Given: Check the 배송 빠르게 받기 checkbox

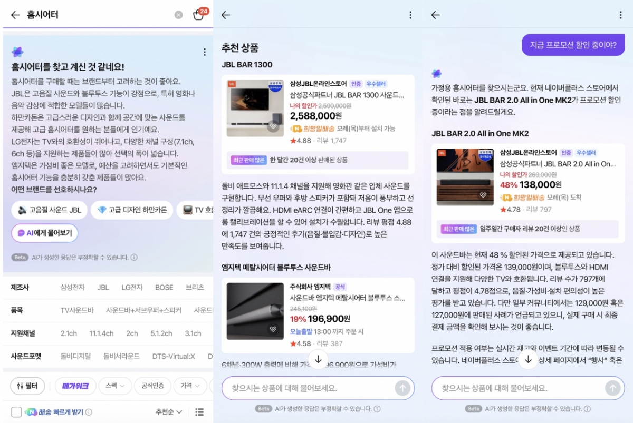Looking at the screenshot, I should (16, 412).
